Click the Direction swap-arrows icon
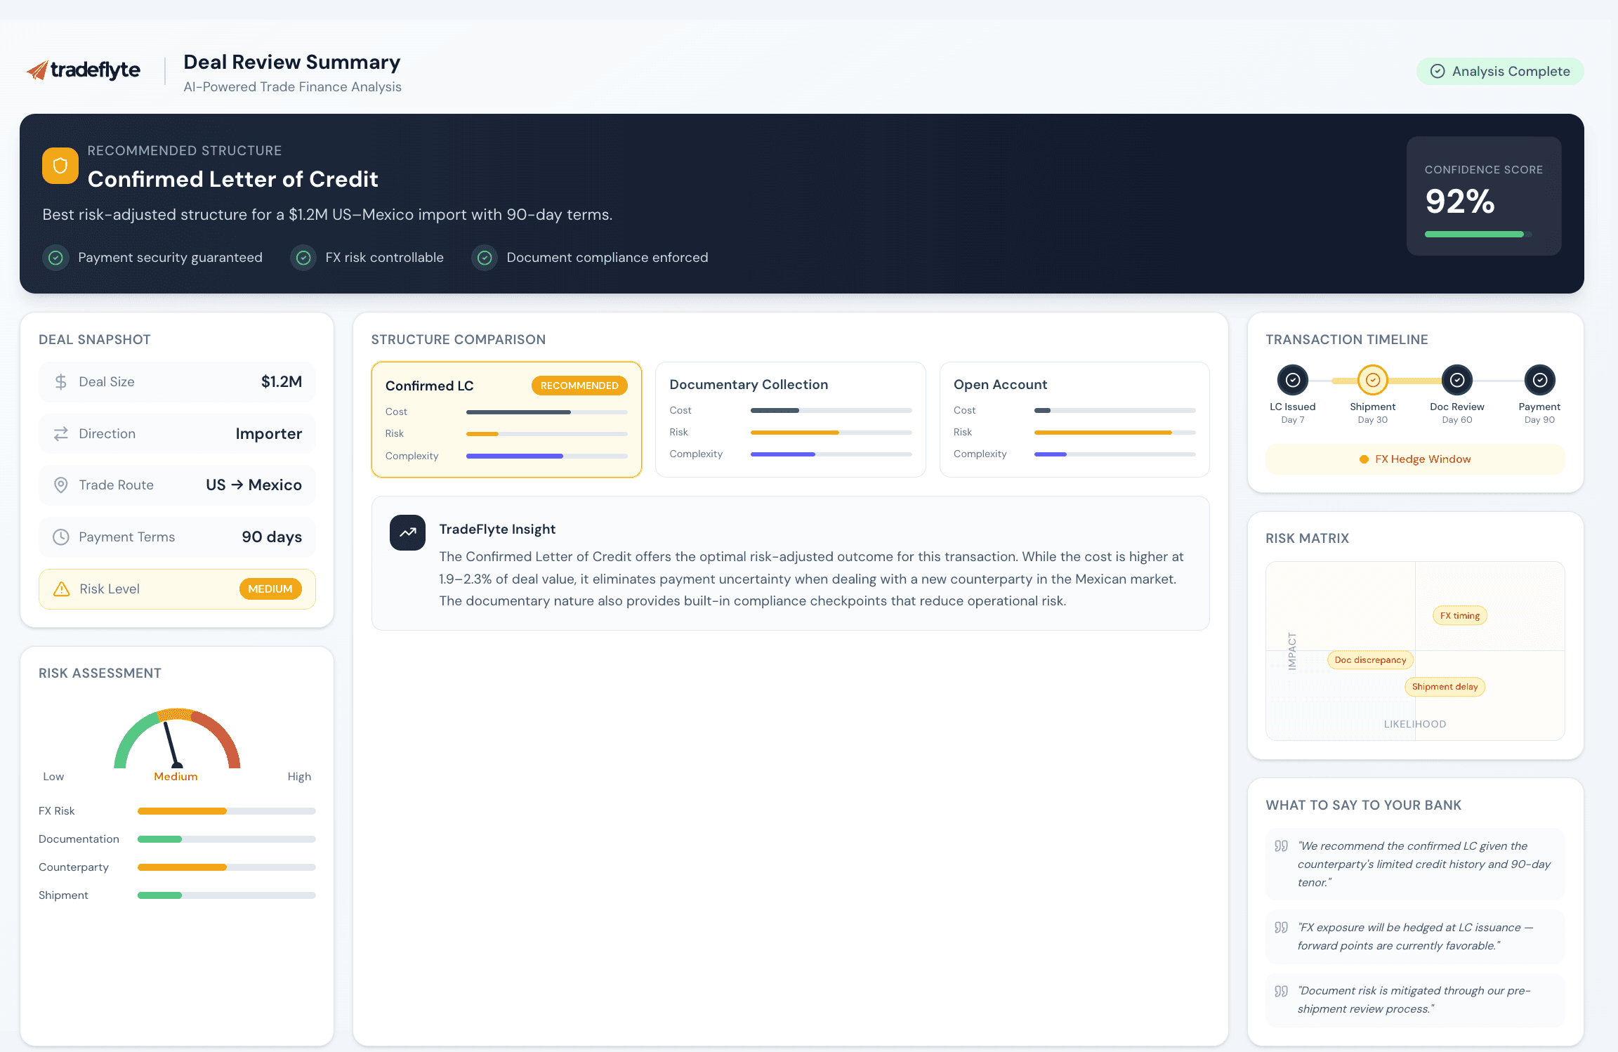Image resolution: width=1618 pixels, height=1052 pixels. click(61, 434)
